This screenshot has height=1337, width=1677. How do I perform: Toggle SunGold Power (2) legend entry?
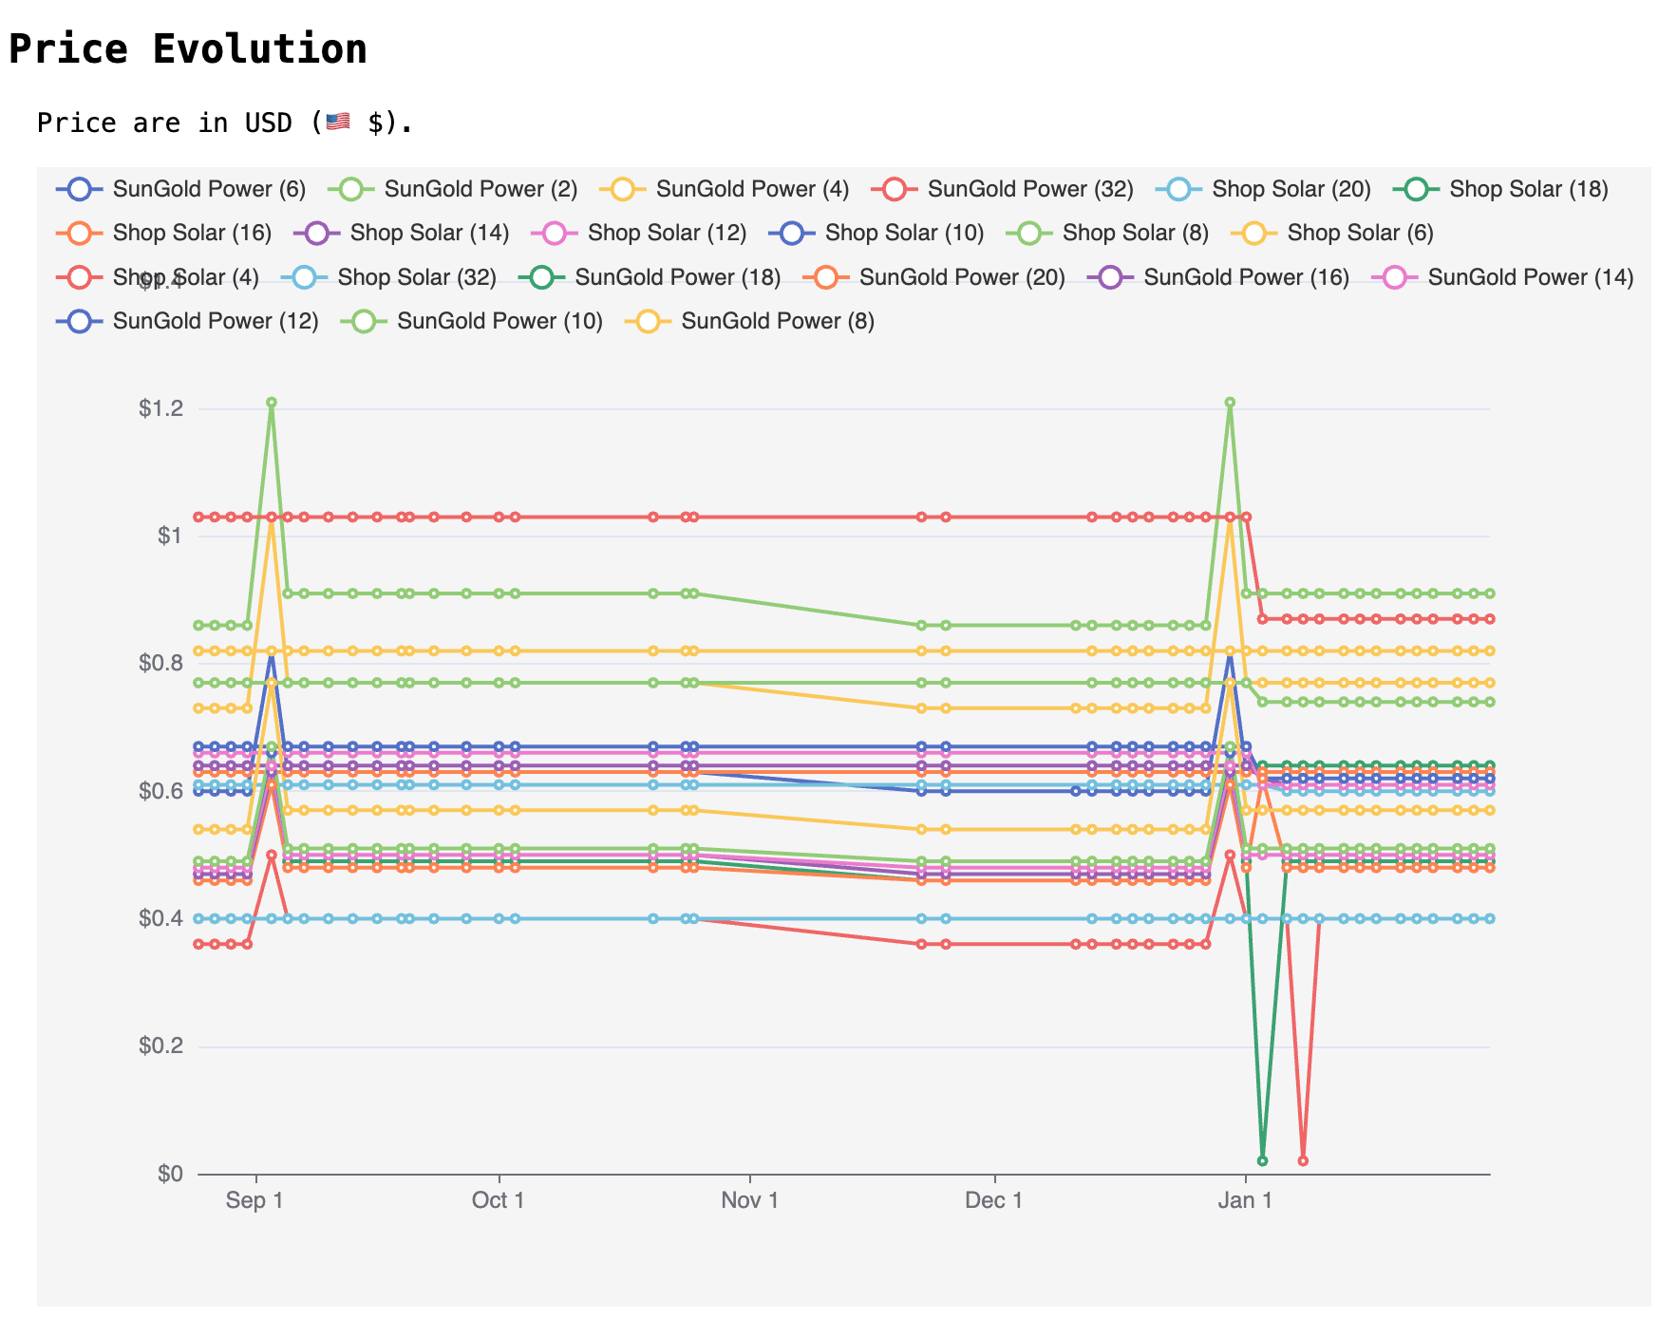click(453, 189)
